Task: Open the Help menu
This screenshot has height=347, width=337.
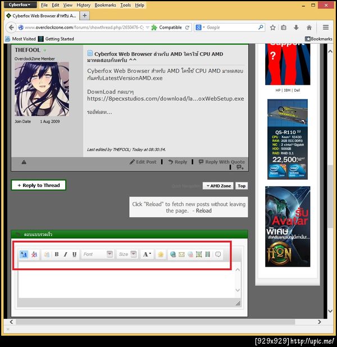Action: click(x=139, y=5)
